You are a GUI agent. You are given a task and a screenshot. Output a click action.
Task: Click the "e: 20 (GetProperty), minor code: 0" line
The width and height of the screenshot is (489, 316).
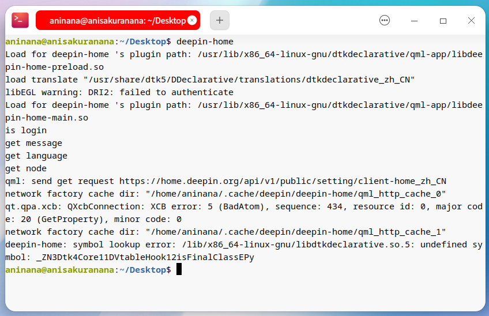click(93, 219)
